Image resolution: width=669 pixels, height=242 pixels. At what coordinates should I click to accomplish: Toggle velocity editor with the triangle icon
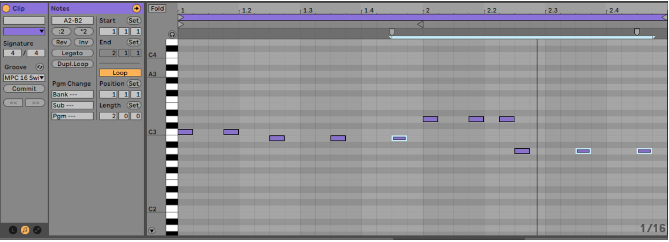click(151, 231)
